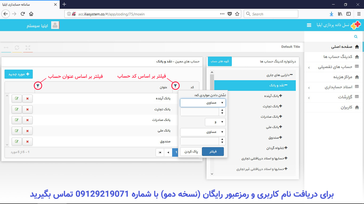Open the و logical operator dropdown
Screen dimensions: 364x204
pos(215,122)
